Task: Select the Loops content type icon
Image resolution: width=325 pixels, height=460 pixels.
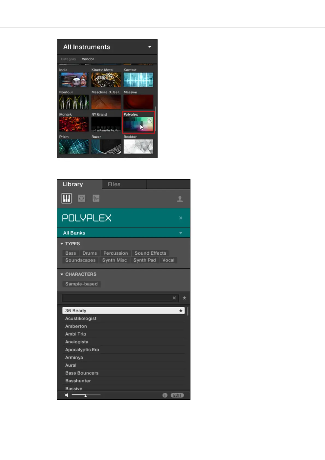Action: pos(81,198)
